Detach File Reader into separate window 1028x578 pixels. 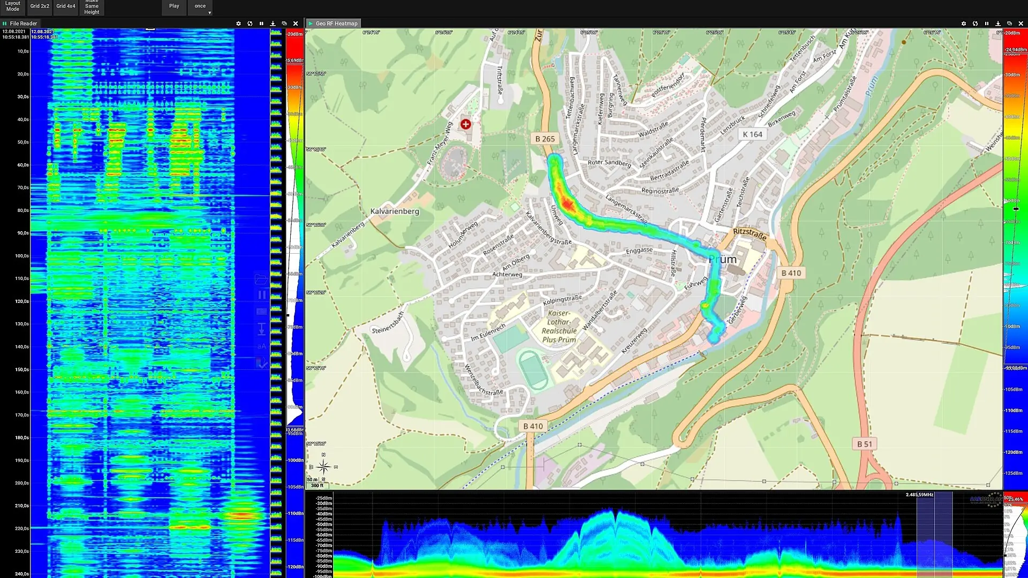pyautogui.click(x=284, y=24)
